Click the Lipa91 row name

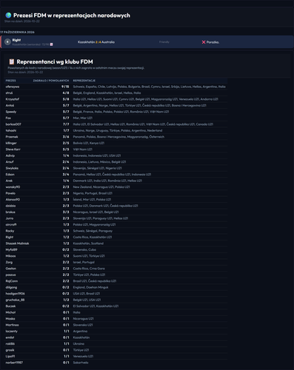pos(10,357)
